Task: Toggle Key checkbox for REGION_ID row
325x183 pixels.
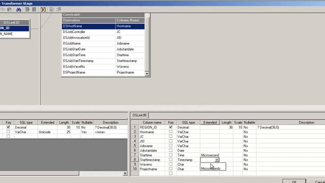Action: 171,127
